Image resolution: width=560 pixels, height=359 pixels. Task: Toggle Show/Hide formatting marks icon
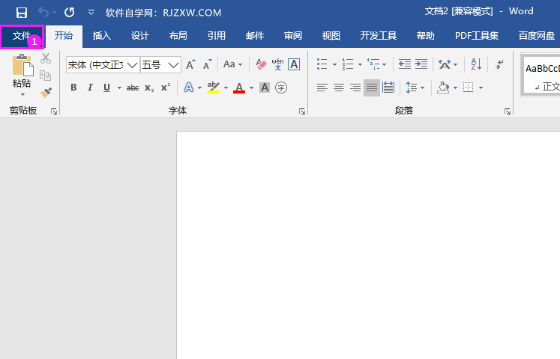499,64
